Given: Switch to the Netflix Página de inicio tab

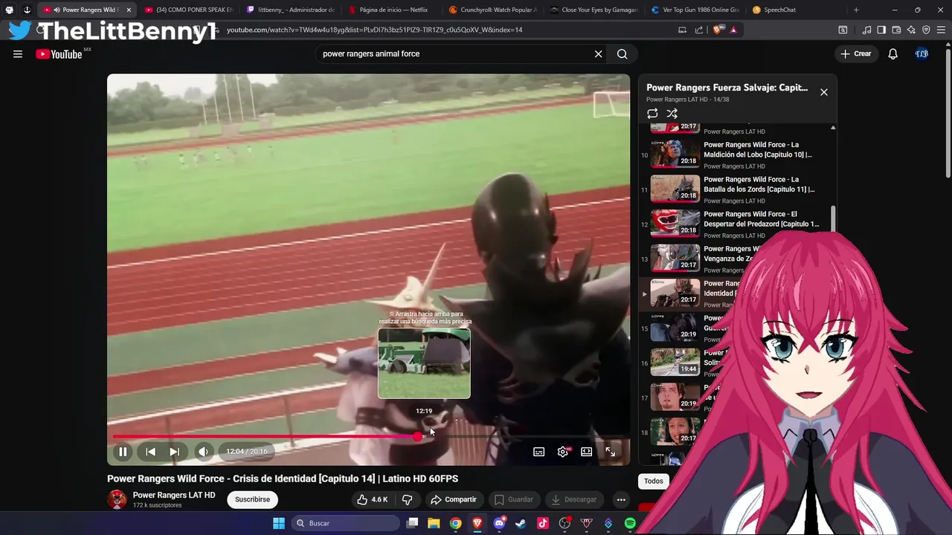Looking at the screenshot, I should (x=391, y=10).
